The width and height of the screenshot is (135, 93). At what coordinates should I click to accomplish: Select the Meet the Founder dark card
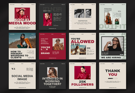point(52,17)
